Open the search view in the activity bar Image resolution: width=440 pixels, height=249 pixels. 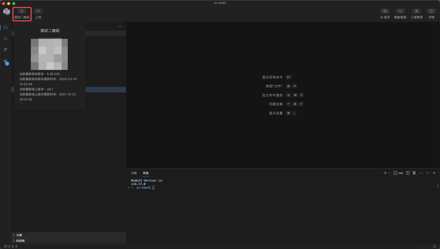[x=5, y=39]
